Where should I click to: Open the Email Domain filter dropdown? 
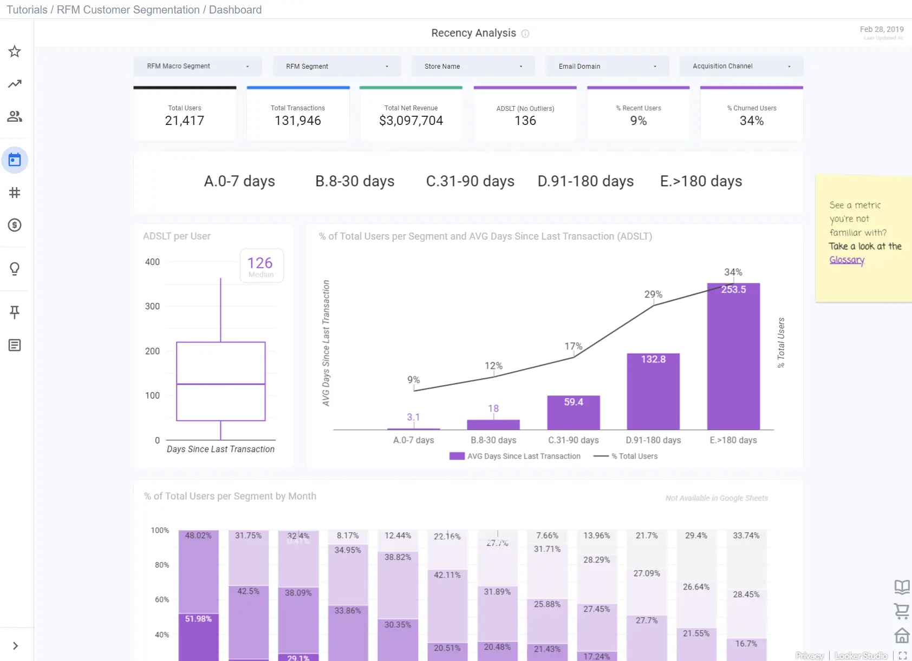(607, 66)
